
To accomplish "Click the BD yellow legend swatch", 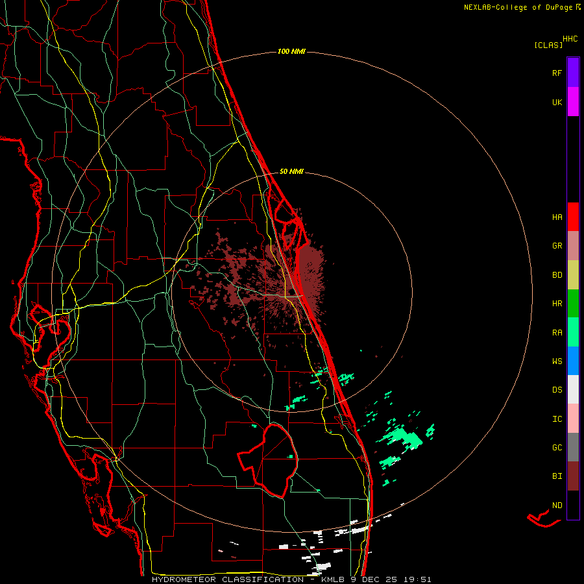I will (x=573, y=275).
